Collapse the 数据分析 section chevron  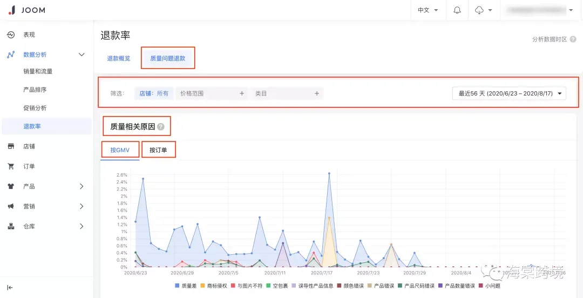pyautogui.click(x=82, y=55)
